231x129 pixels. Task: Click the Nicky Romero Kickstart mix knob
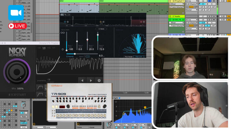17,72
